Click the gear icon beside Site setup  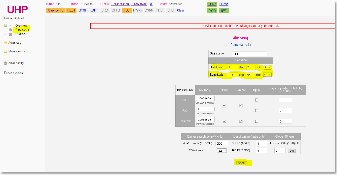click(10, 30)
